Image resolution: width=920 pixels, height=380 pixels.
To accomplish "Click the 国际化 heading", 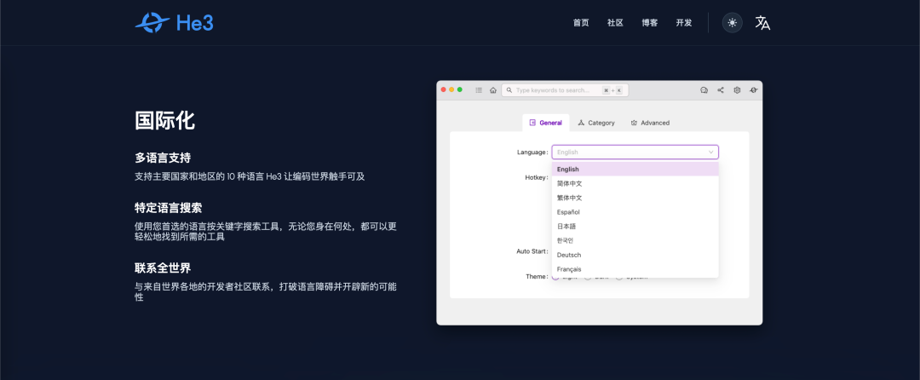I will pyautogui.click(x=165, y=121).
